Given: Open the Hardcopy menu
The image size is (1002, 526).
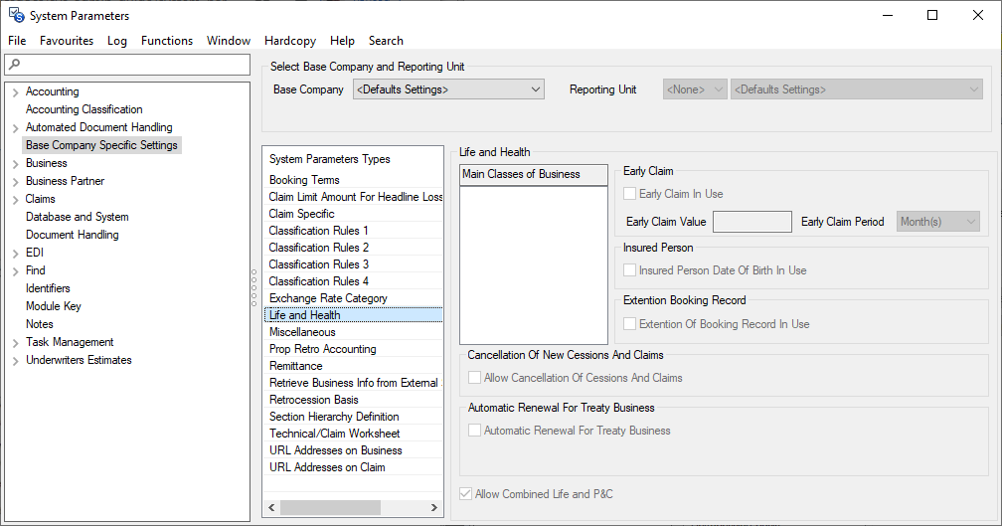Looking at the screenshot, I should click(289, 41).
